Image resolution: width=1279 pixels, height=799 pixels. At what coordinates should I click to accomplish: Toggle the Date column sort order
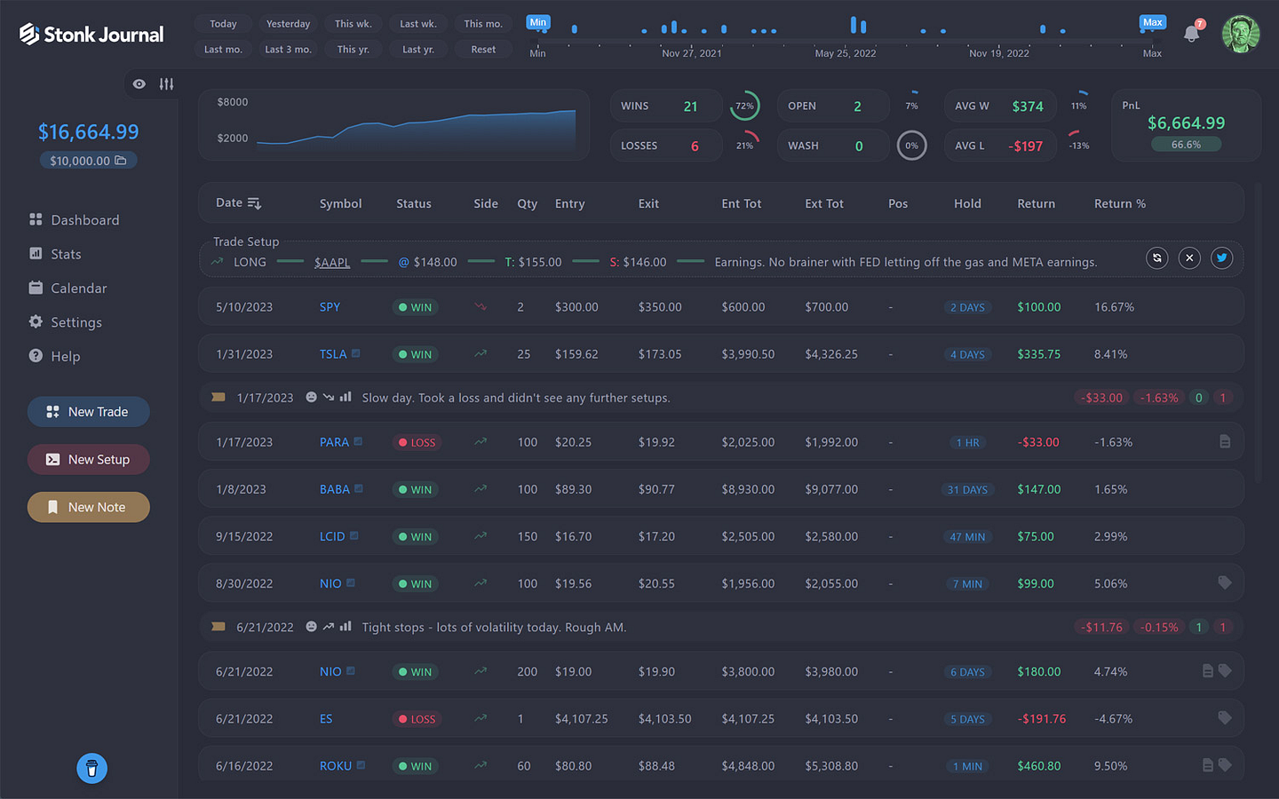point(254,203)
